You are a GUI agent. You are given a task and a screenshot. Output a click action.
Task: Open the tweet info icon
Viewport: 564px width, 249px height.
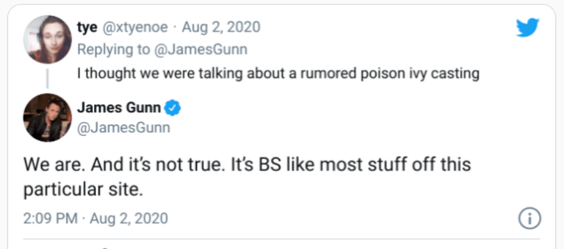[x=529, y=218]
